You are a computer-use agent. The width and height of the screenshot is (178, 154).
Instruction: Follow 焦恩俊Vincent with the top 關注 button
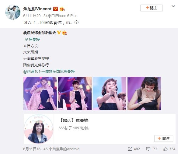(152, 8)
